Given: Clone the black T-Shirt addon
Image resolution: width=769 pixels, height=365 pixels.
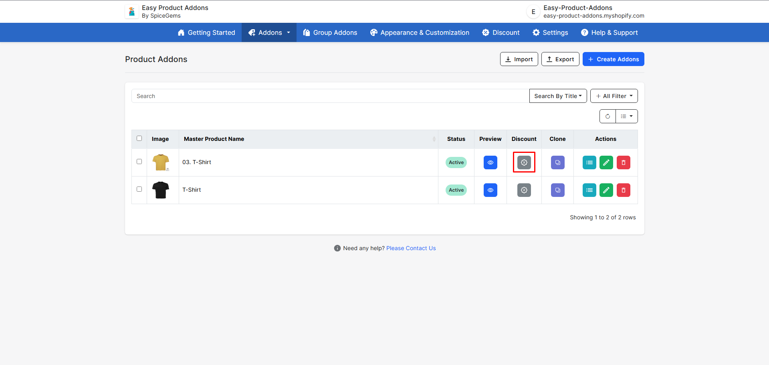Looking at the screenshot, I should point(557,190).
